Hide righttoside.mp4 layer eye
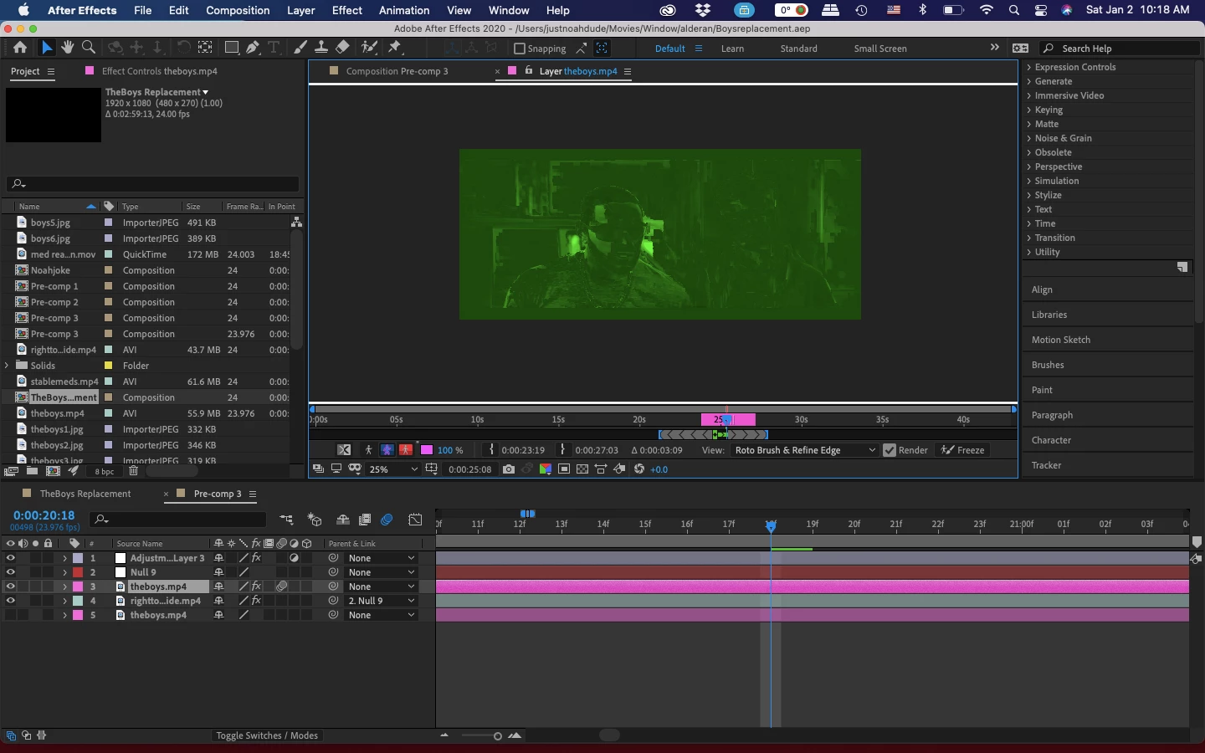Image resolution: width=1205 pixels, height=753 pixels. pos(10,601)
